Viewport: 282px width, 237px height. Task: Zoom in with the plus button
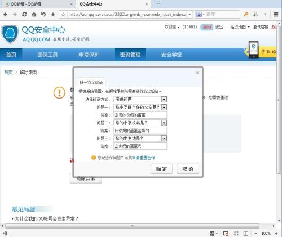point(276,234)
